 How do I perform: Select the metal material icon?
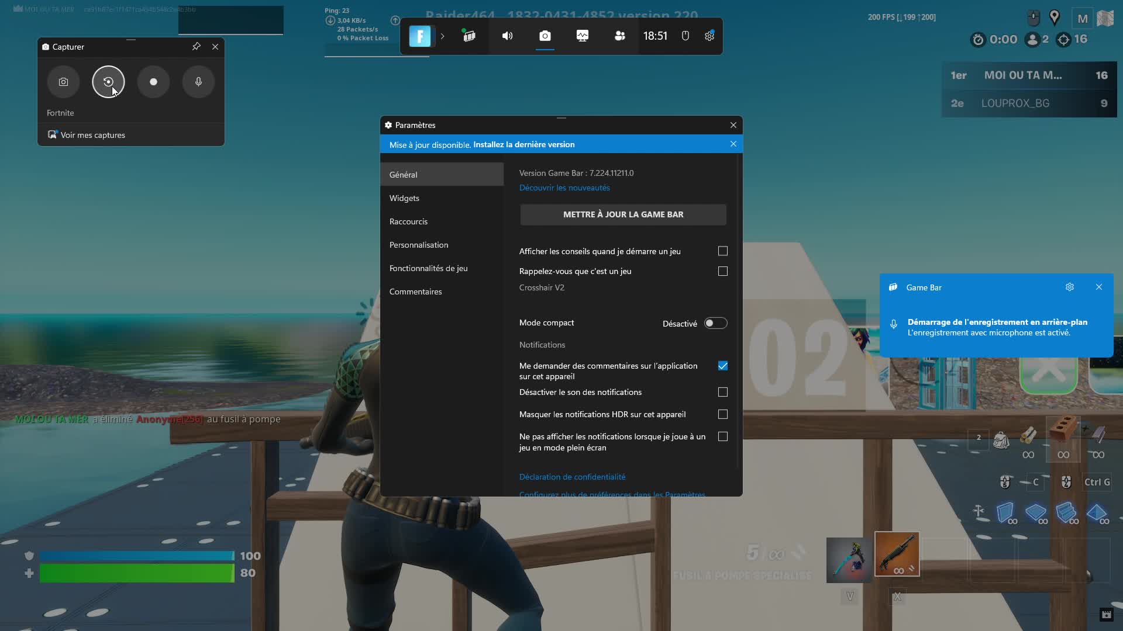click(x=1098, y=435)
